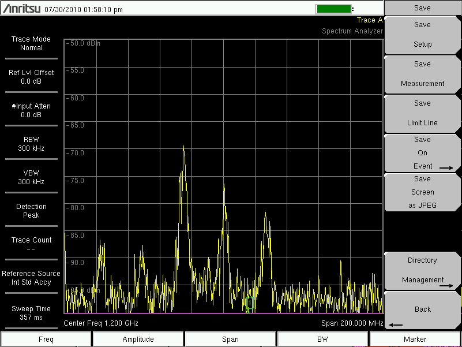Open the Amplitude menu
462x347 pixels.
[138, 339]
